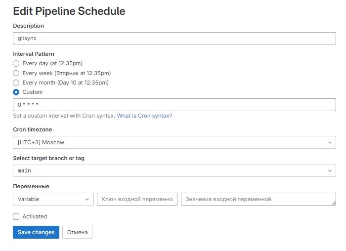Click the Custom label text

pyautogui.click(x=33, y=92)
